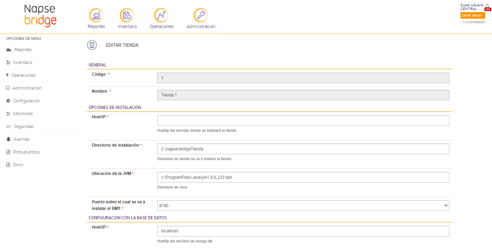The image size is (492, 250).
Task: Click the 'servidor de mongo db' hint text
Action: click(185, 241)
